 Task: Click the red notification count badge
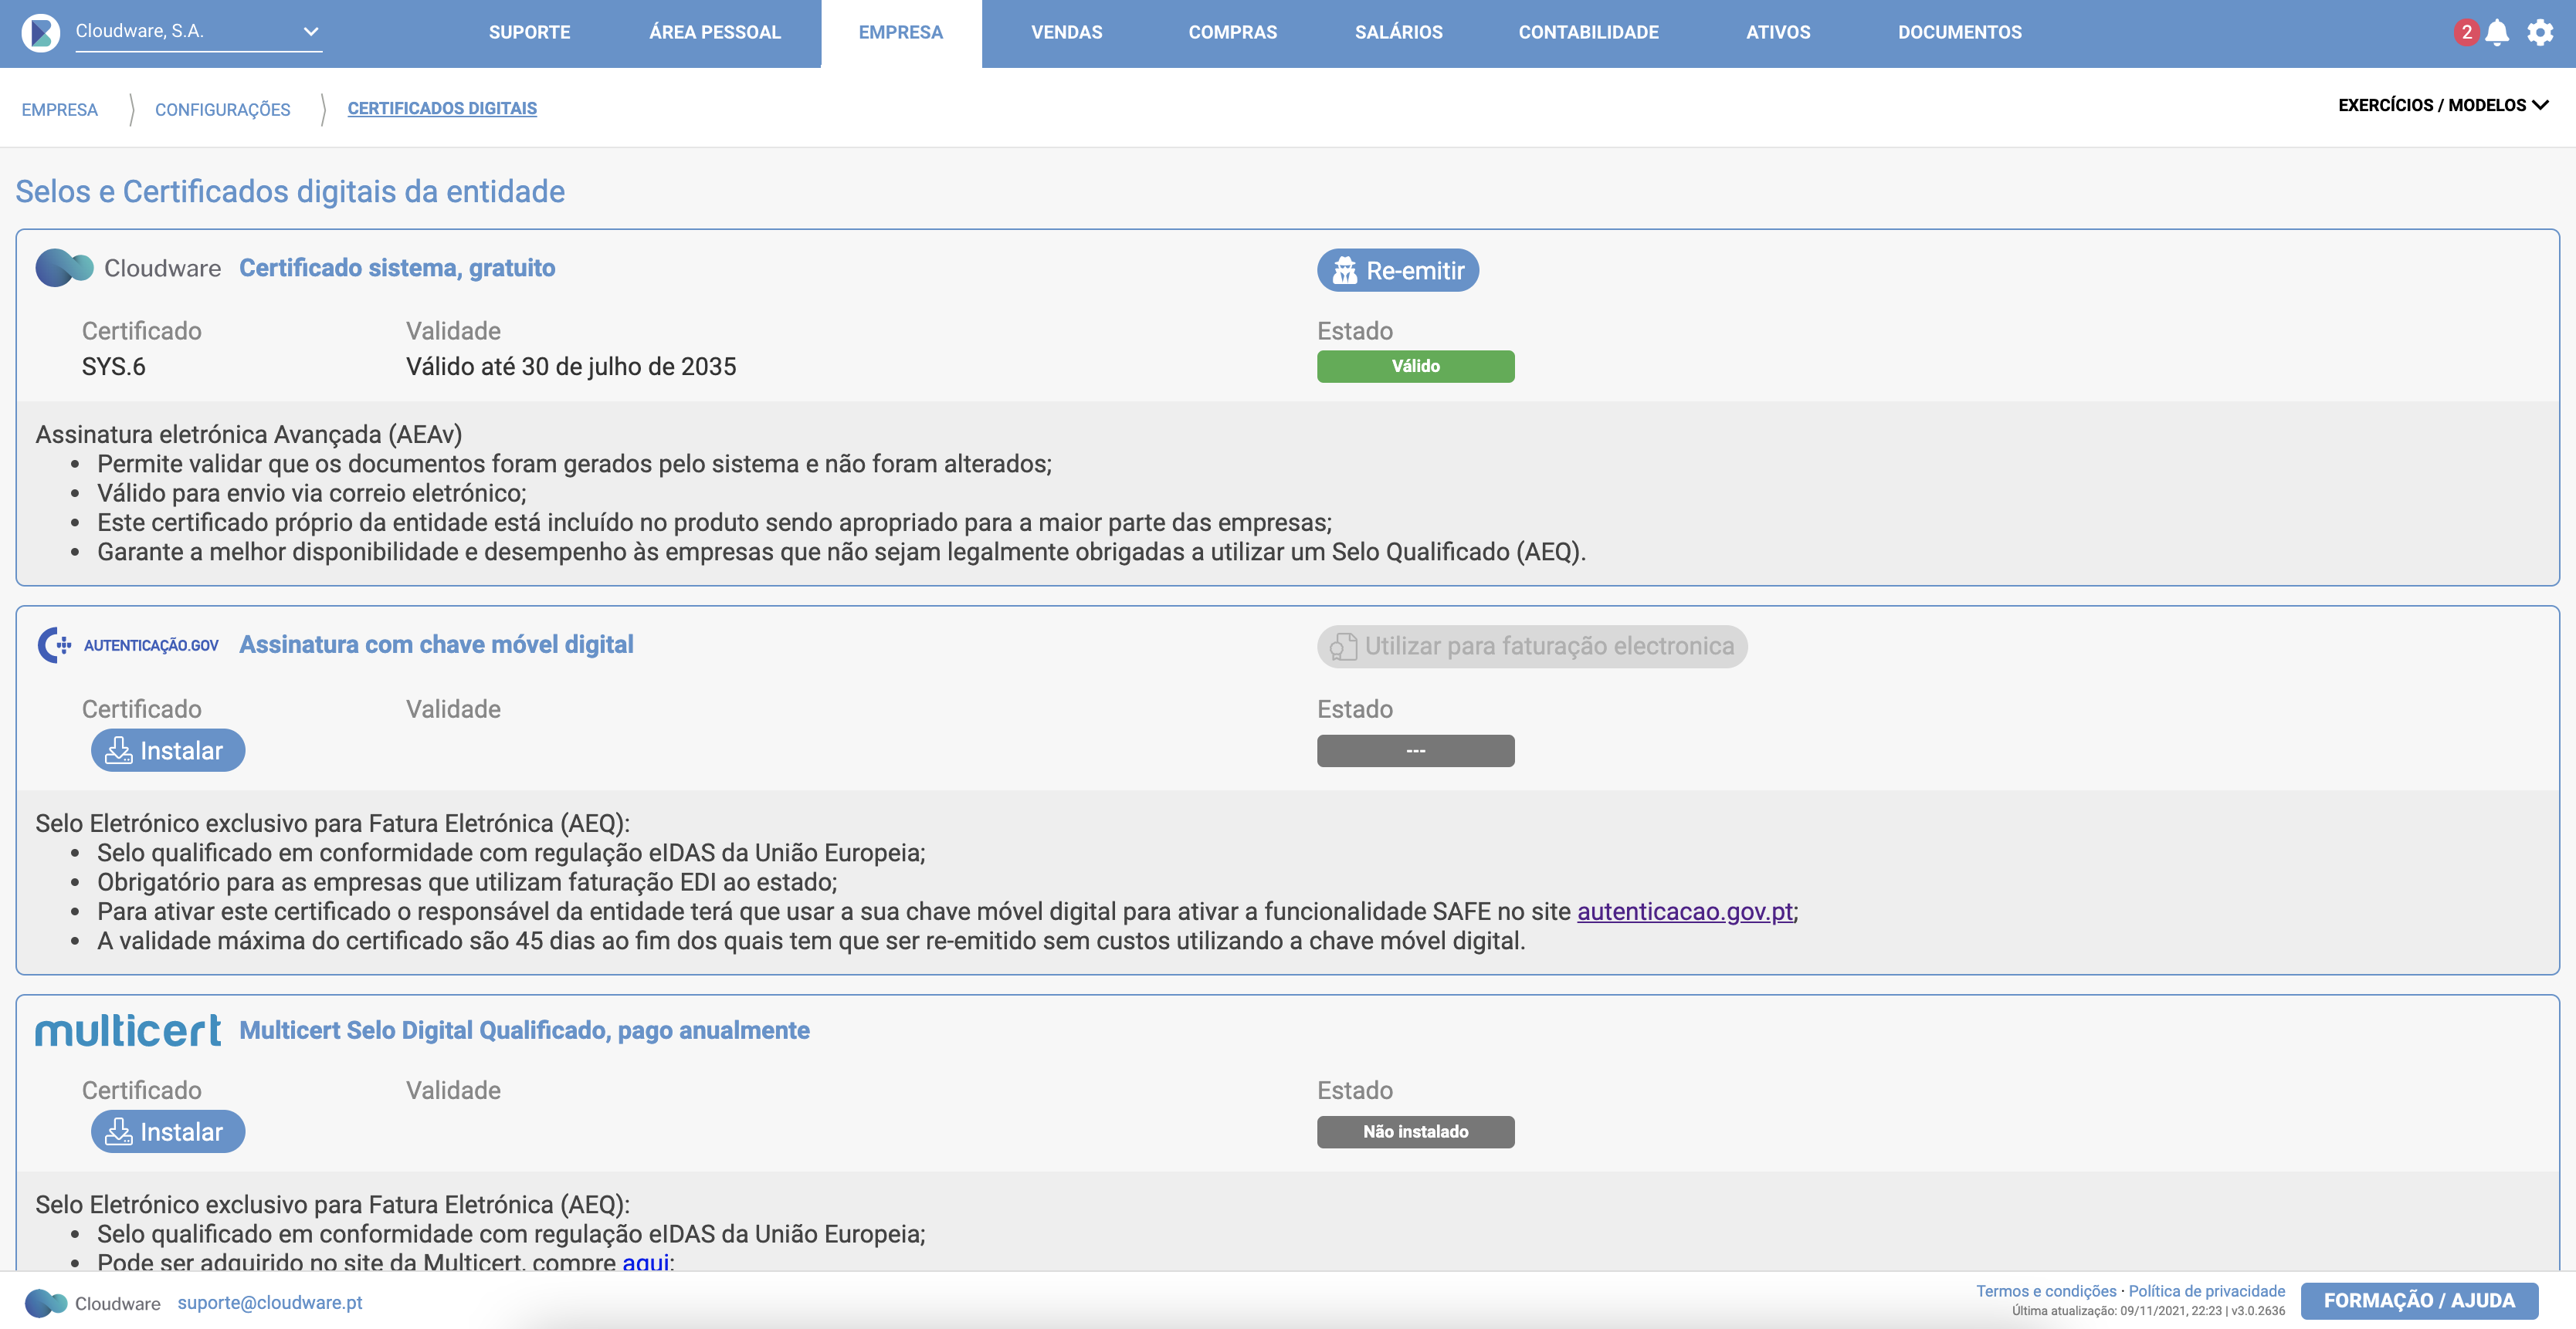(x=2466, y=33)
